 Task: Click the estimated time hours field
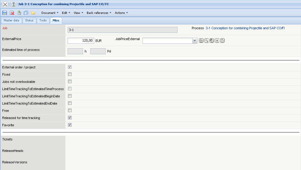point(75,51)
